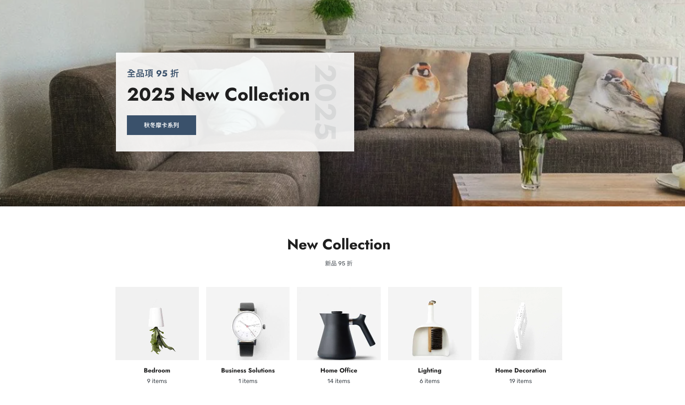This screenshot has width=685, height=405.
Task: Open the Business Solutions watch image
Action: [x=248, y=324]
